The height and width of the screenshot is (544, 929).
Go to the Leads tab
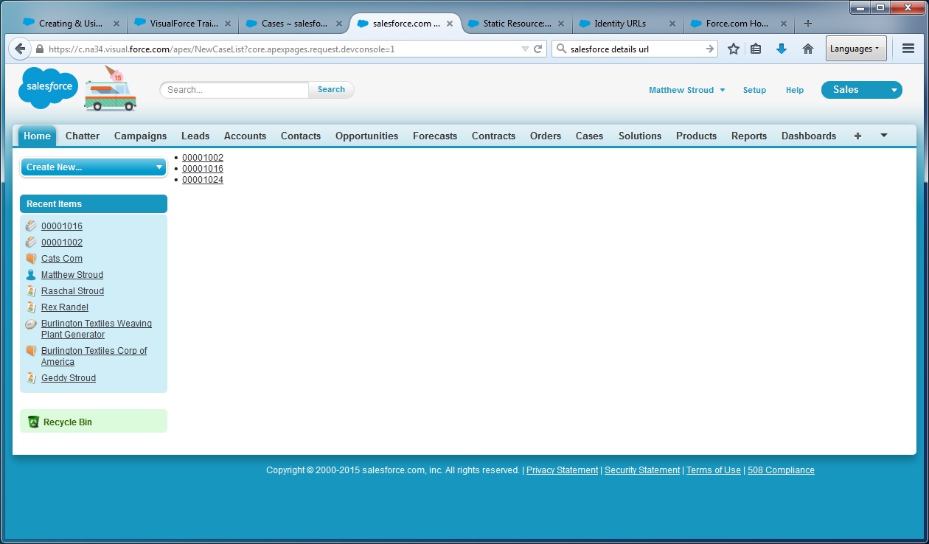[195, 136]
